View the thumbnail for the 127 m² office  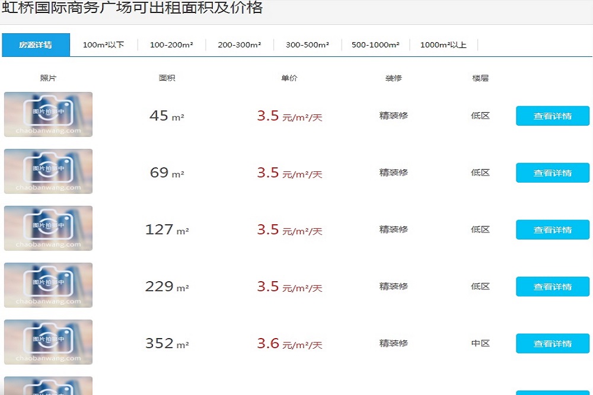tap(49, 228)
